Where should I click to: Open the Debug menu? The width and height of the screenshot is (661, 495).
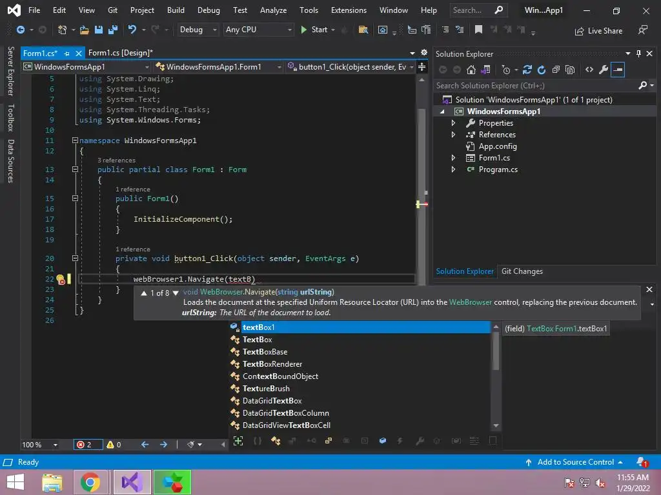pos(208,10)
